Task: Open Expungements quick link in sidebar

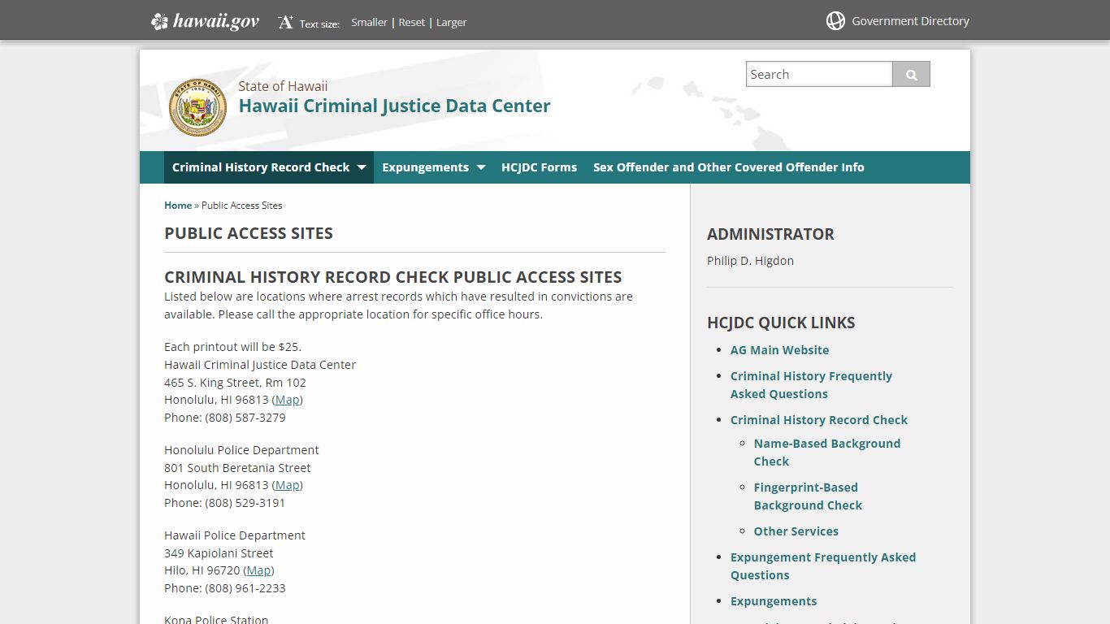Action: click(774, 601)
